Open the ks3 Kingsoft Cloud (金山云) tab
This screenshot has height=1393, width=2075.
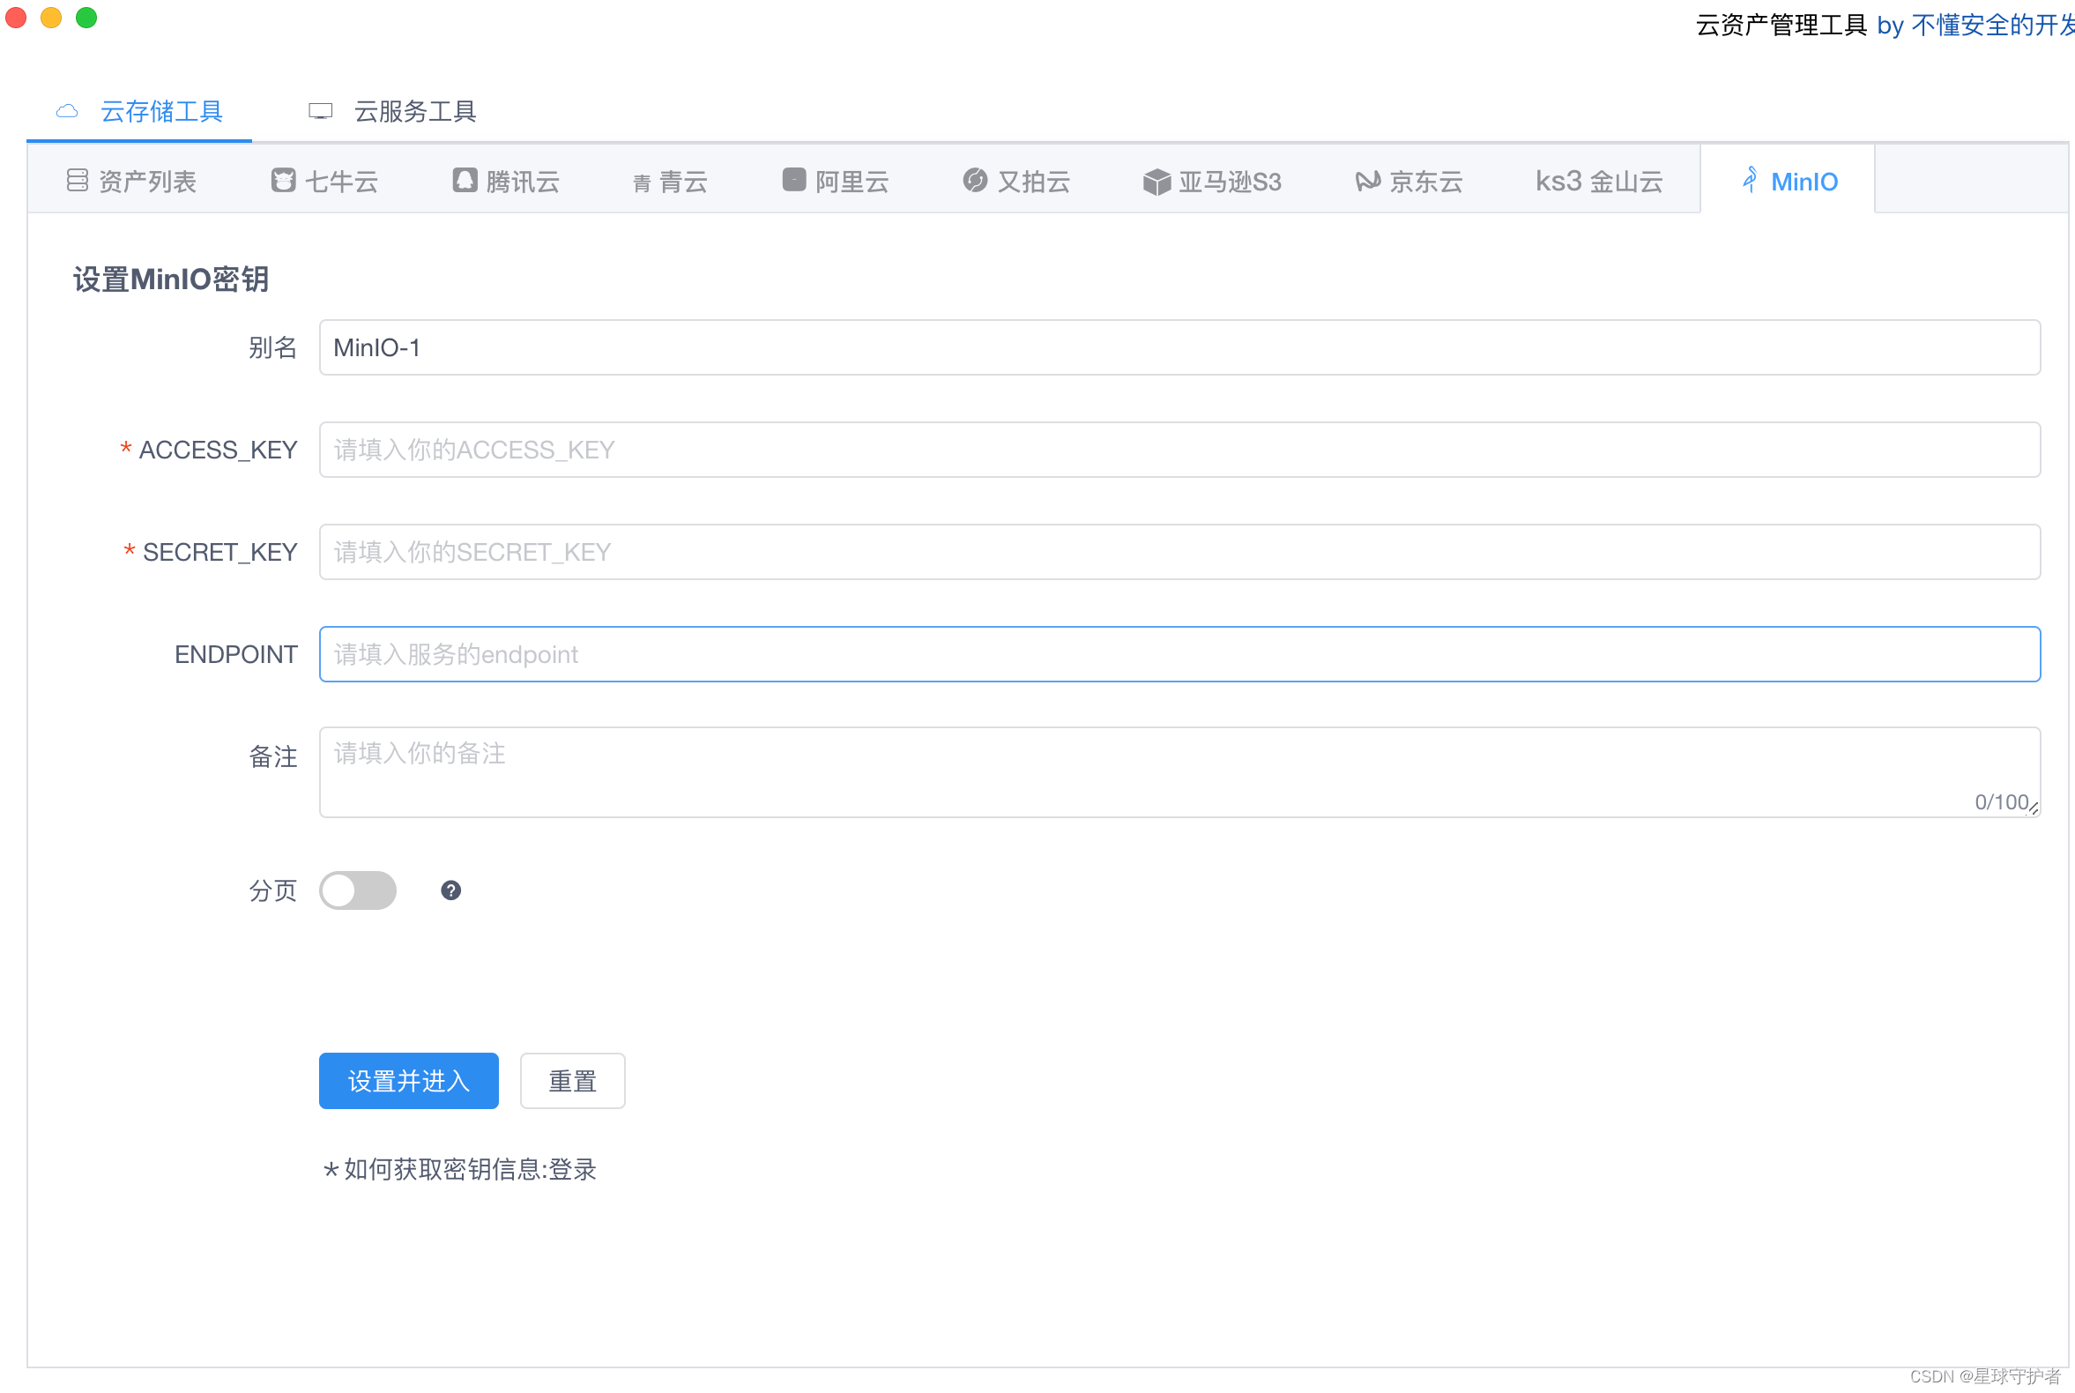pyautogui.click(x=1598, y=182)
